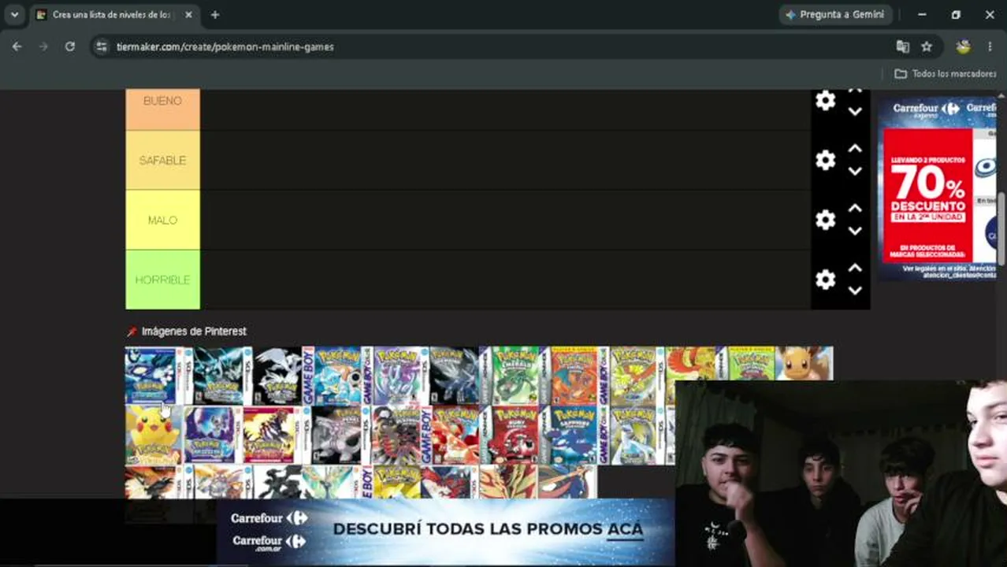Select the Pokémon Omega Ruby cover

tap(273, 435)
